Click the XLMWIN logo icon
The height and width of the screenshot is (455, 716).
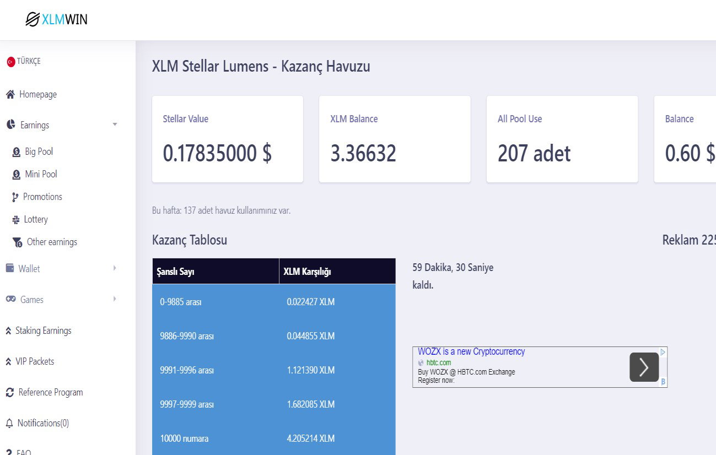(x=33, y=19)
